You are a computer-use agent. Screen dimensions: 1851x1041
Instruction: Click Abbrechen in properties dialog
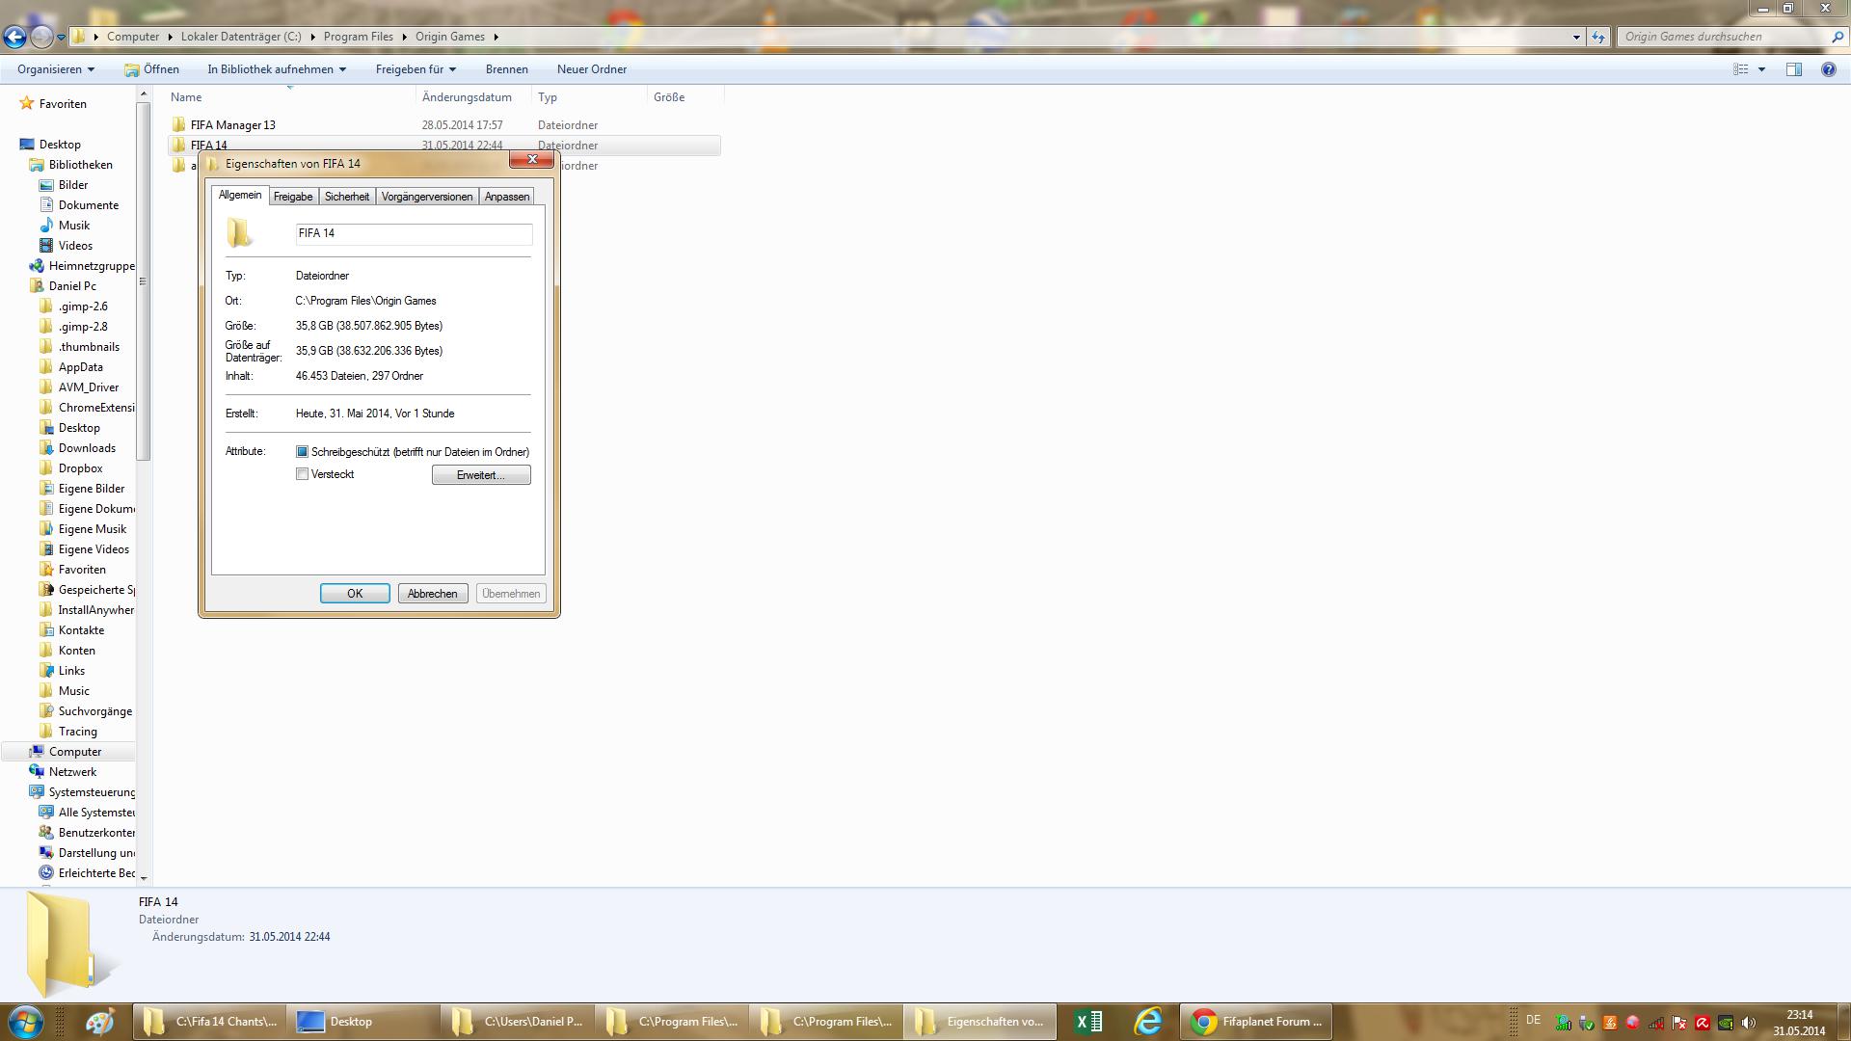[432, 594]
